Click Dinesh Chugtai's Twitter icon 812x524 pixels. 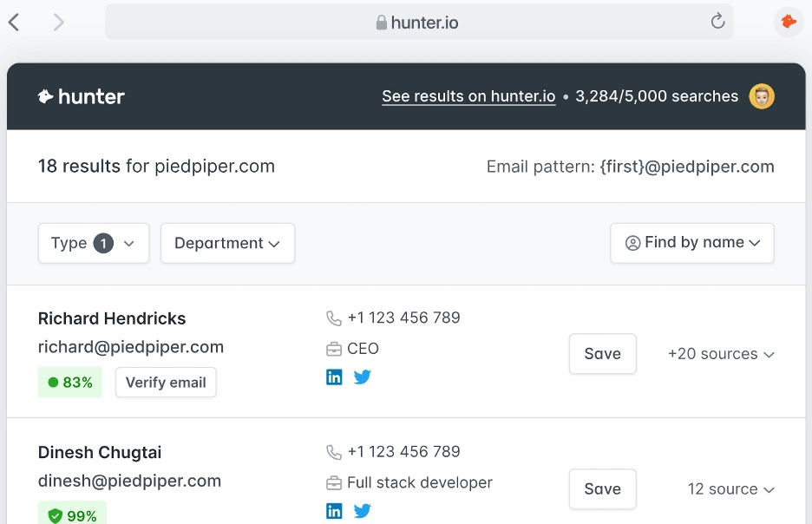362,511
